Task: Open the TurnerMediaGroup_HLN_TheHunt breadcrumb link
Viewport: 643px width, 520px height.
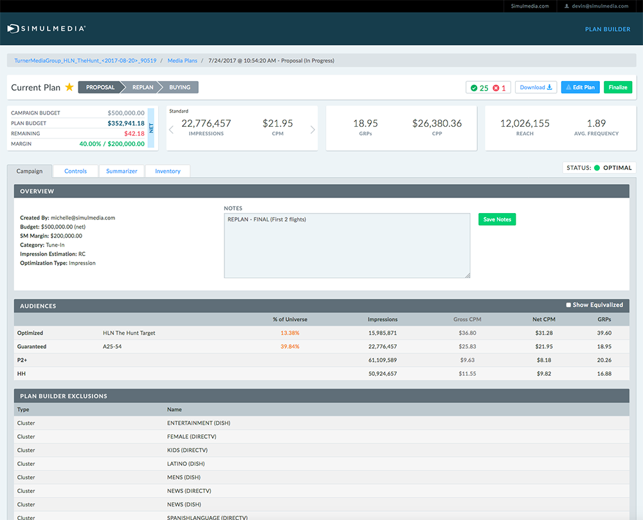Action: pos(86,60)
